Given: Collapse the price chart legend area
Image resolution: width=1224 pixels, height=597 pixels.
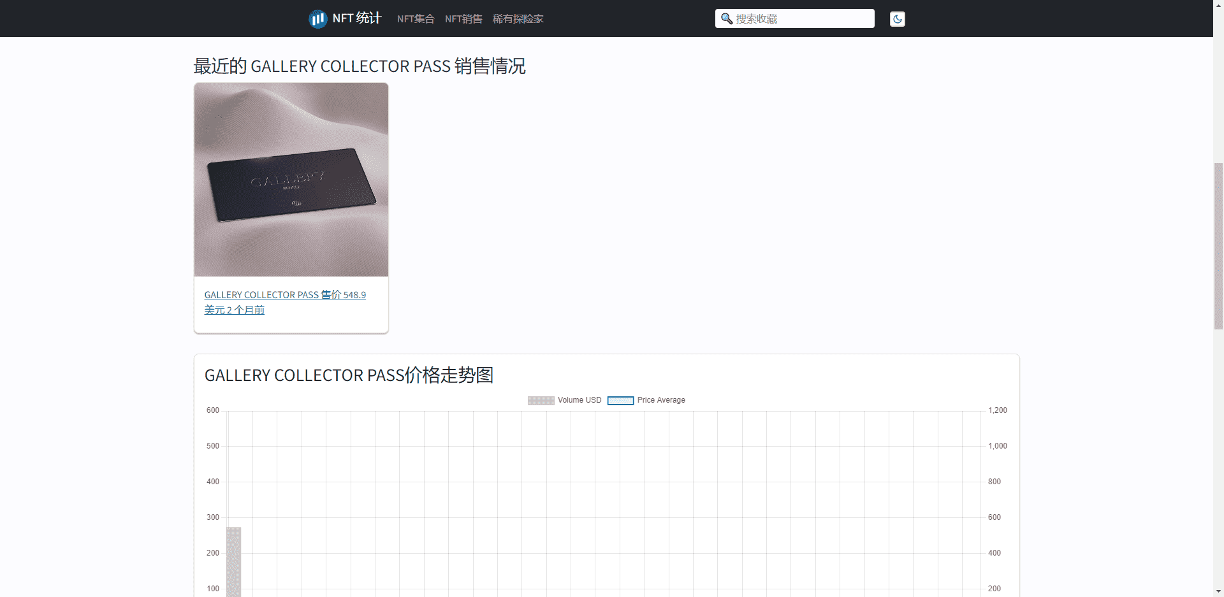Looking at the screenshot, I should [606, 400].
